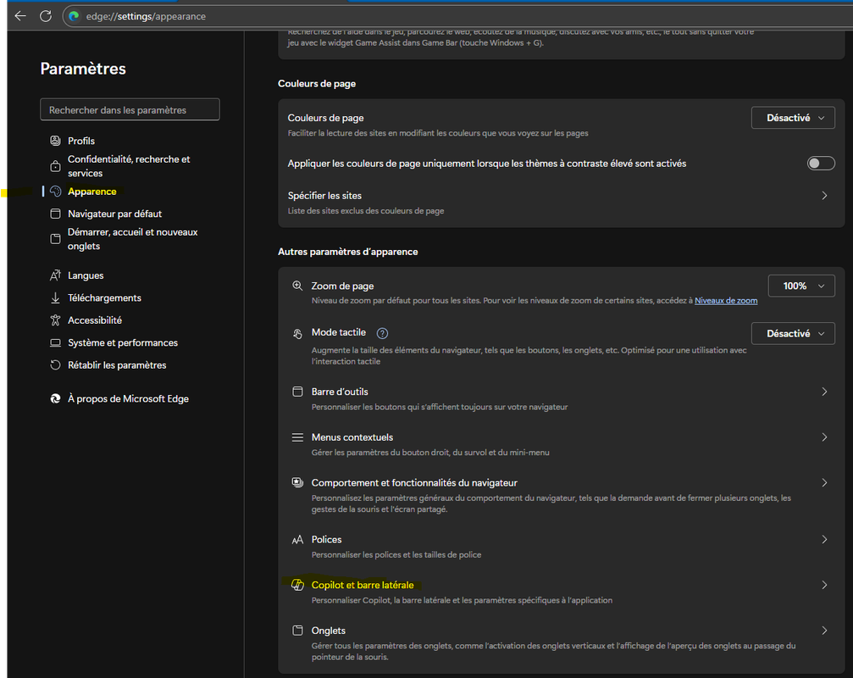Screen dimensions: 853x678
Task: Click the Autres paramètres d'apparence heading
Action: [347, 252]
